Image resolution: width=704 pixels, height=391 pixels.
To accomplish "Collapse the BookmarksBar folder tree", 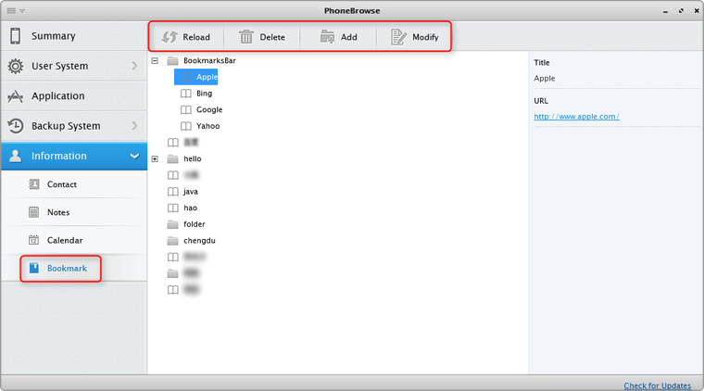I will click(x=155, y=60).
